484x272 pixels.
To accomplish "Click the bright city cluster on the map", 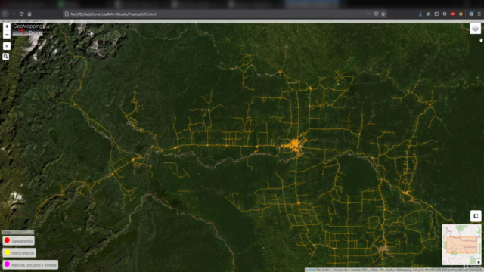I will (295, 145).
